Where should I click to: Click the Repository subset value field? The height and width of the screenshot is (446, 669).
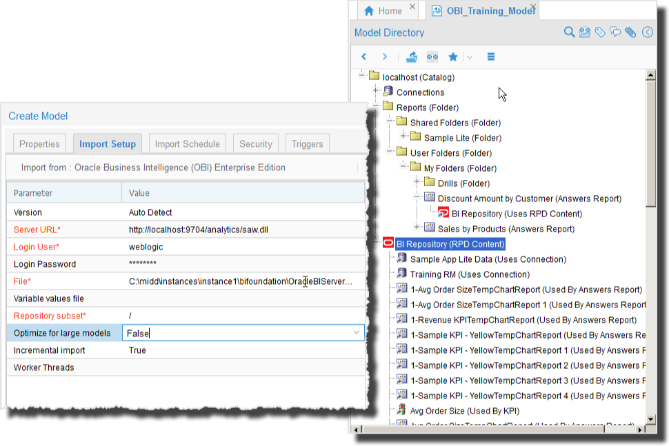(x=243, y=316)
